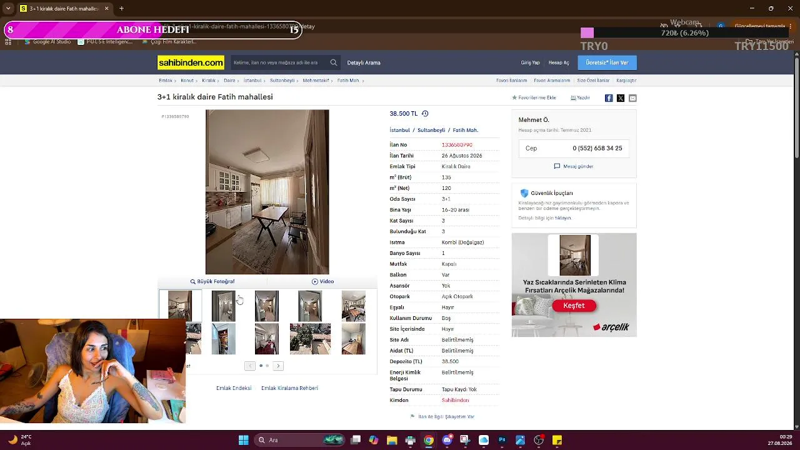Screen dimensions: 800x450
Task: Click tıklayın link in Güvenlik İpuçları
Action: [563, 218]
